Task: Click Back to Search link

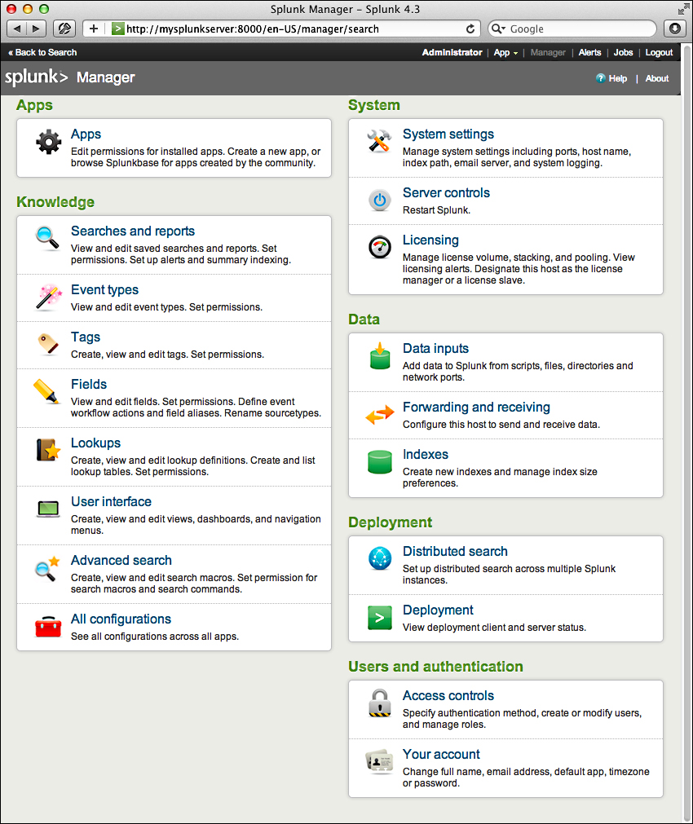Action: pos(42,52)
